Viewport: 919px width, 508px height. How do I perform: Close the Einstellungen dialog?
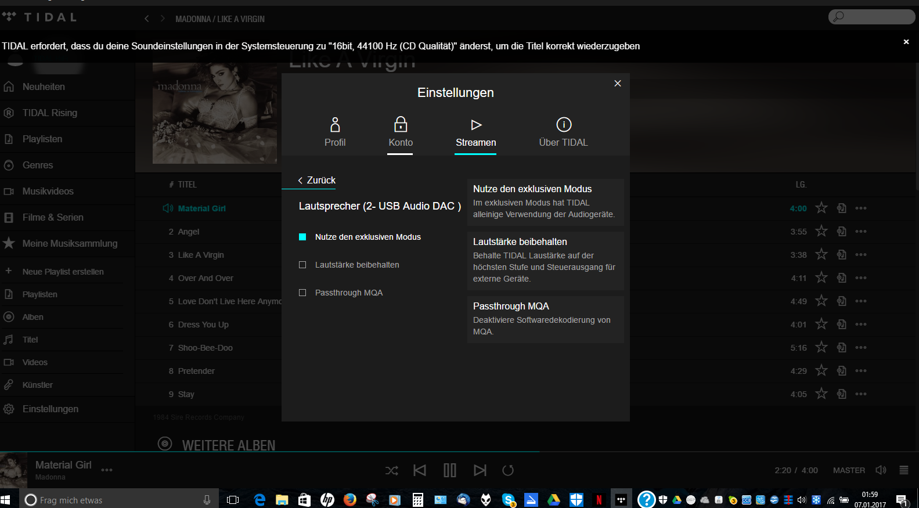pyautogui.click(x=618, y=84)
